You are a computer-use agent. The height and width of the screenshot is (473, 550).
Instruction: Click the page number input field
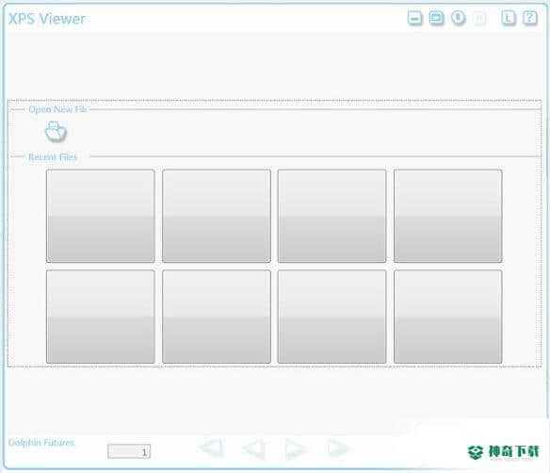pyautogui.click(x=129, y=451)
